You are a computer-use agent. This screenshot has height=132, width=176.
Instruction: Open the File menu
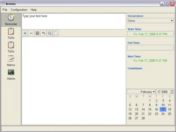tap(5, 10)
